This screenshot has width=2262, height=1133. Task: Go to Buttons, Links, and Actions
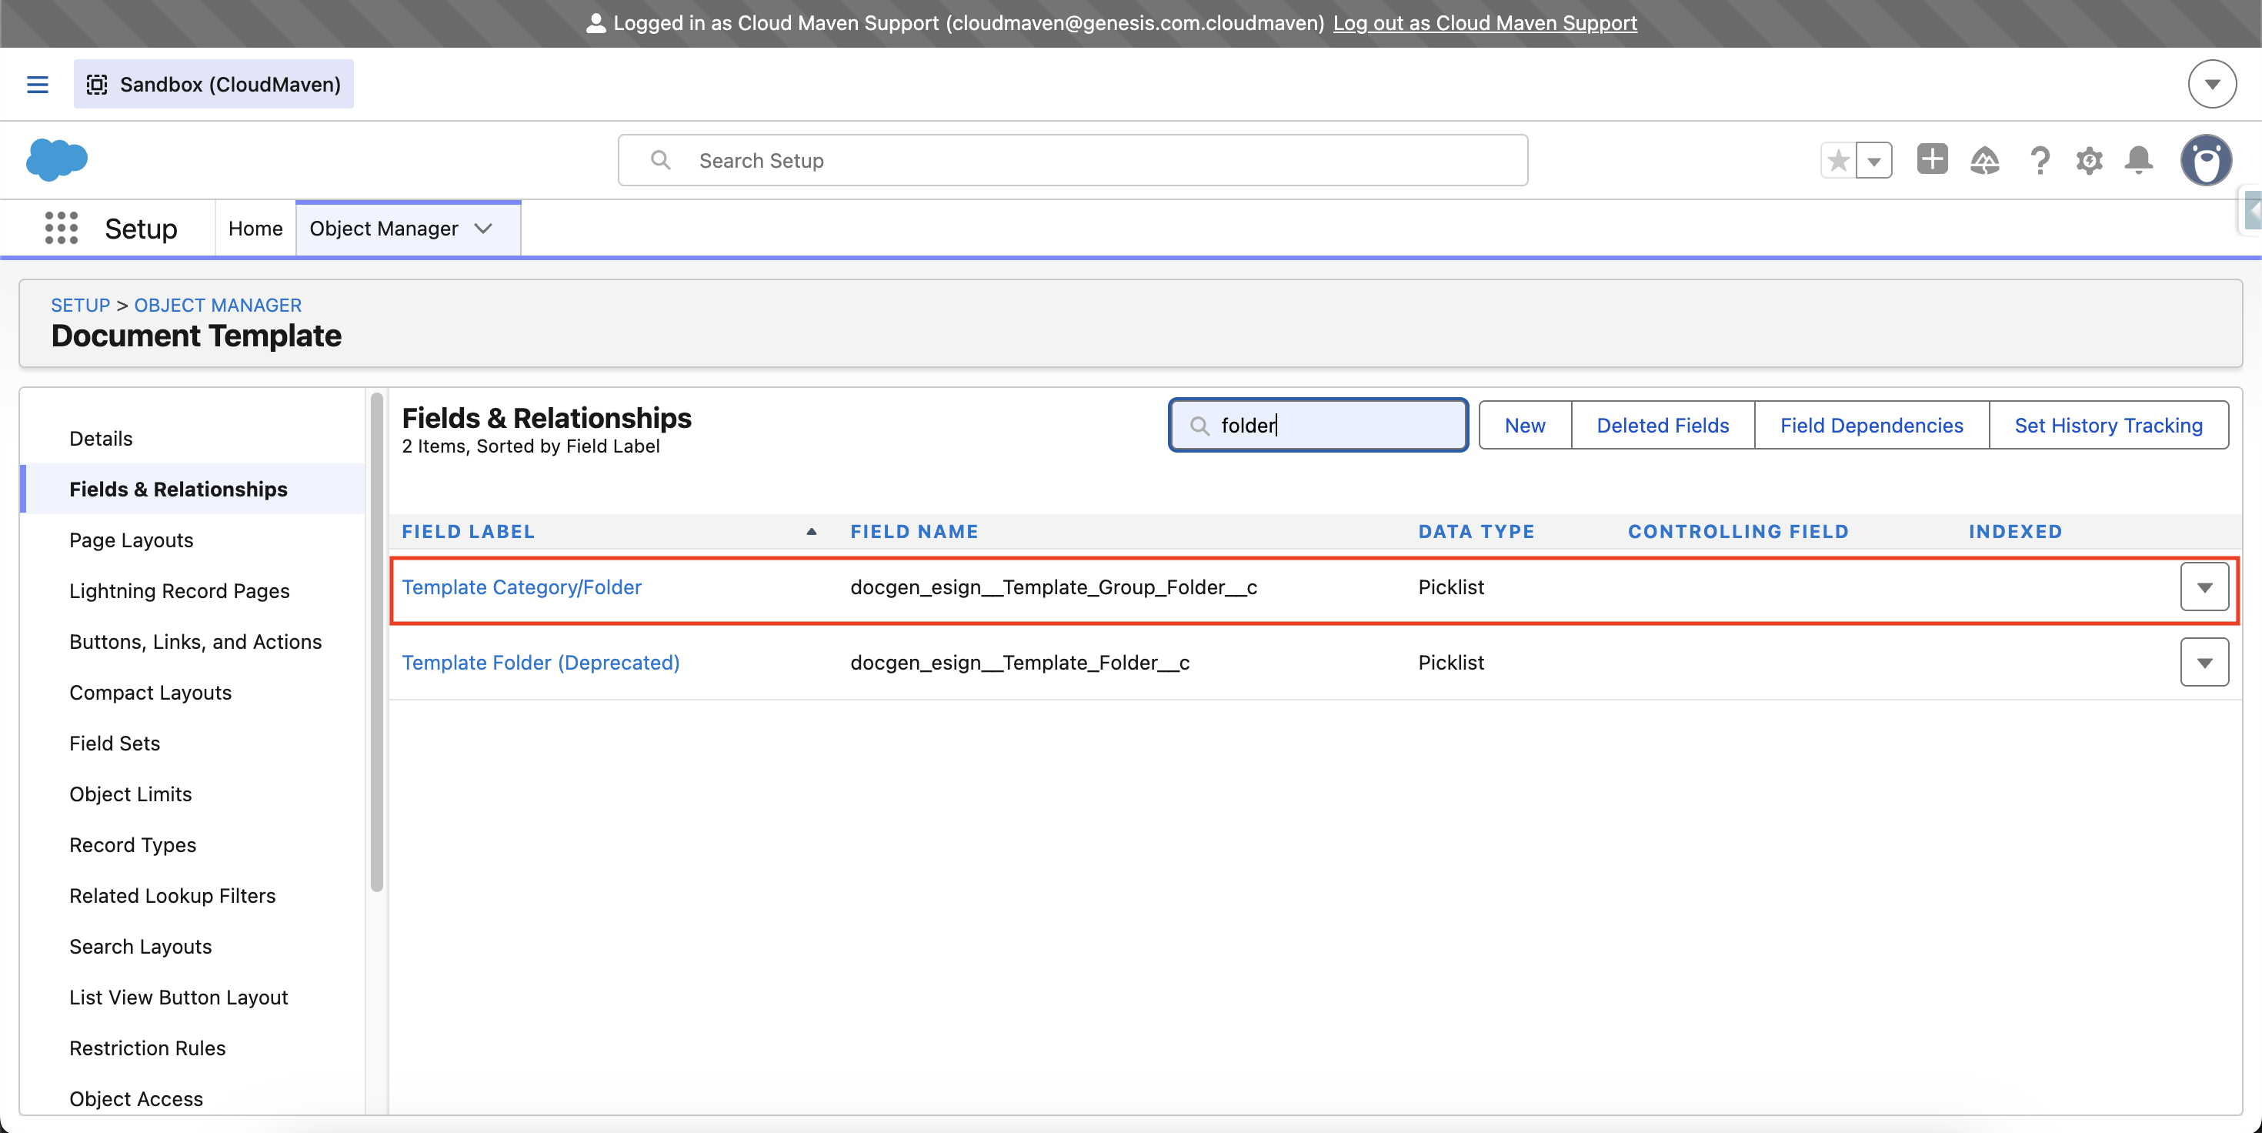(x=196, y=642)
